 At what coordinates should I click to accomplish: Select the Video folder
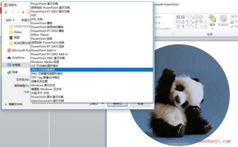click(16, 32)
